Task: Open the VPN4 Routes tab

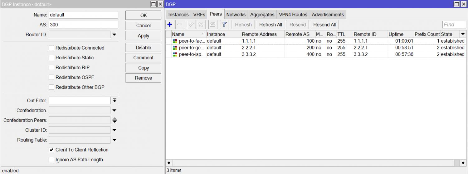Action: coord(293,15)
